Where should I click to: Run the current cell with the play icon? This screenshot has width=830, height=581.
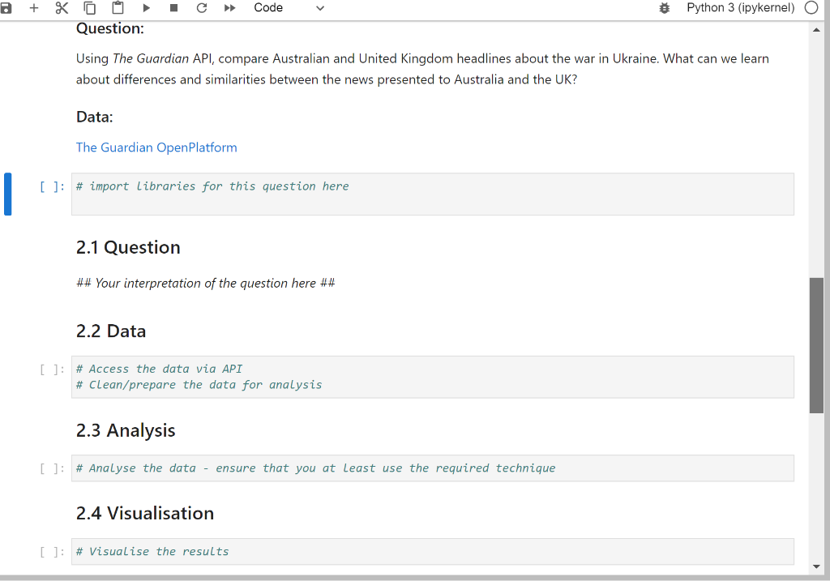pyautogui.click(x=146, y=8)
